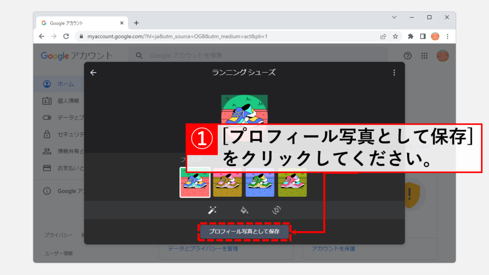The width and height of the screenshot is (489, 275).
Task: Choose the pink and brown shoe filter
Action: [x=227, y=182]
